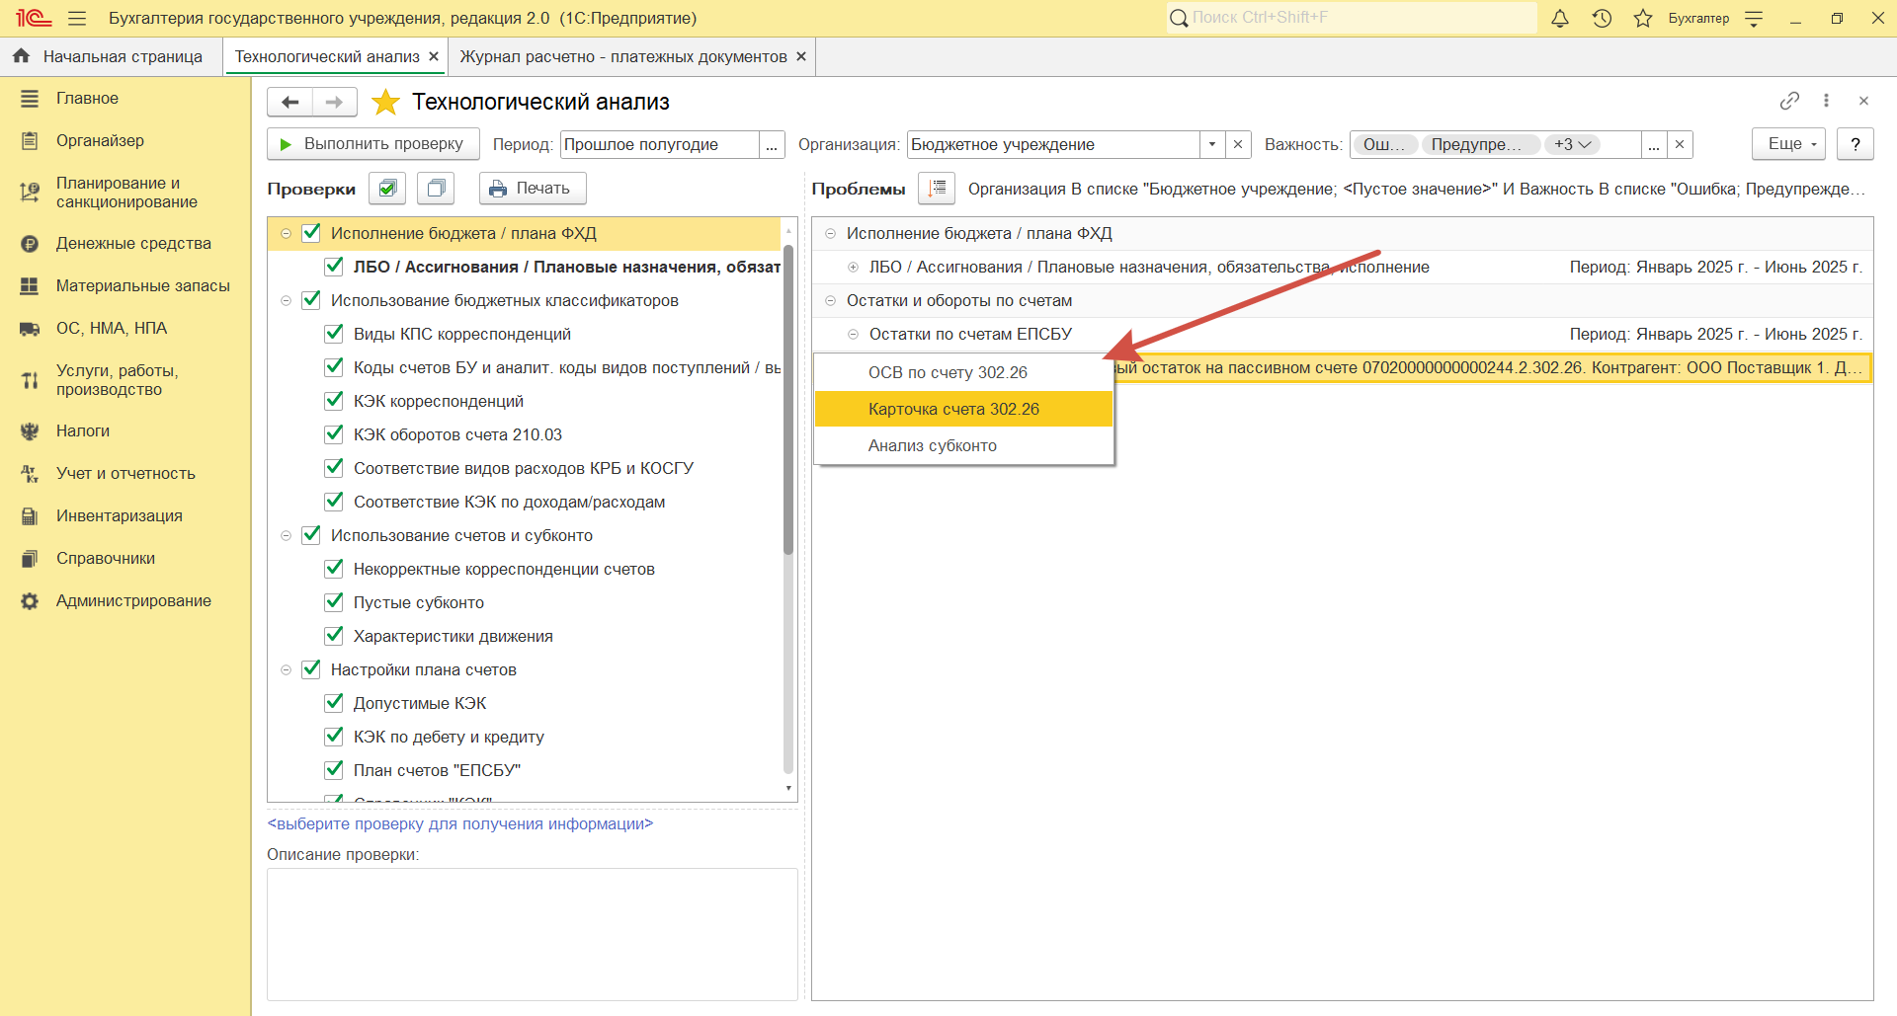Switch to "Журнал расчетно - платежных документов" tab
Viewport: 1897px width, 1016px height.
coord(622,57)
